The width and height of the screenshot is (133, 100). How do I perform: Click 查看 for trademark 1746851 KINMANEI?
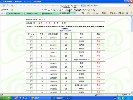coord(98,85)
